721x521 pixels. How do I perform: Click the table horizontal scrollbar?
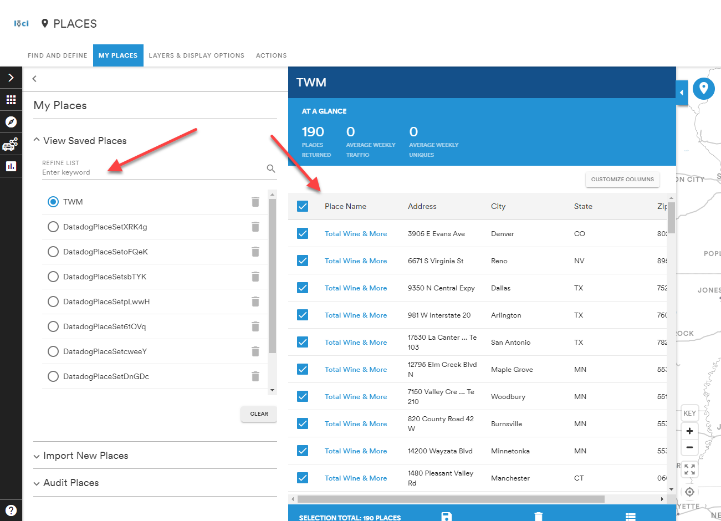tap(451, 499)
